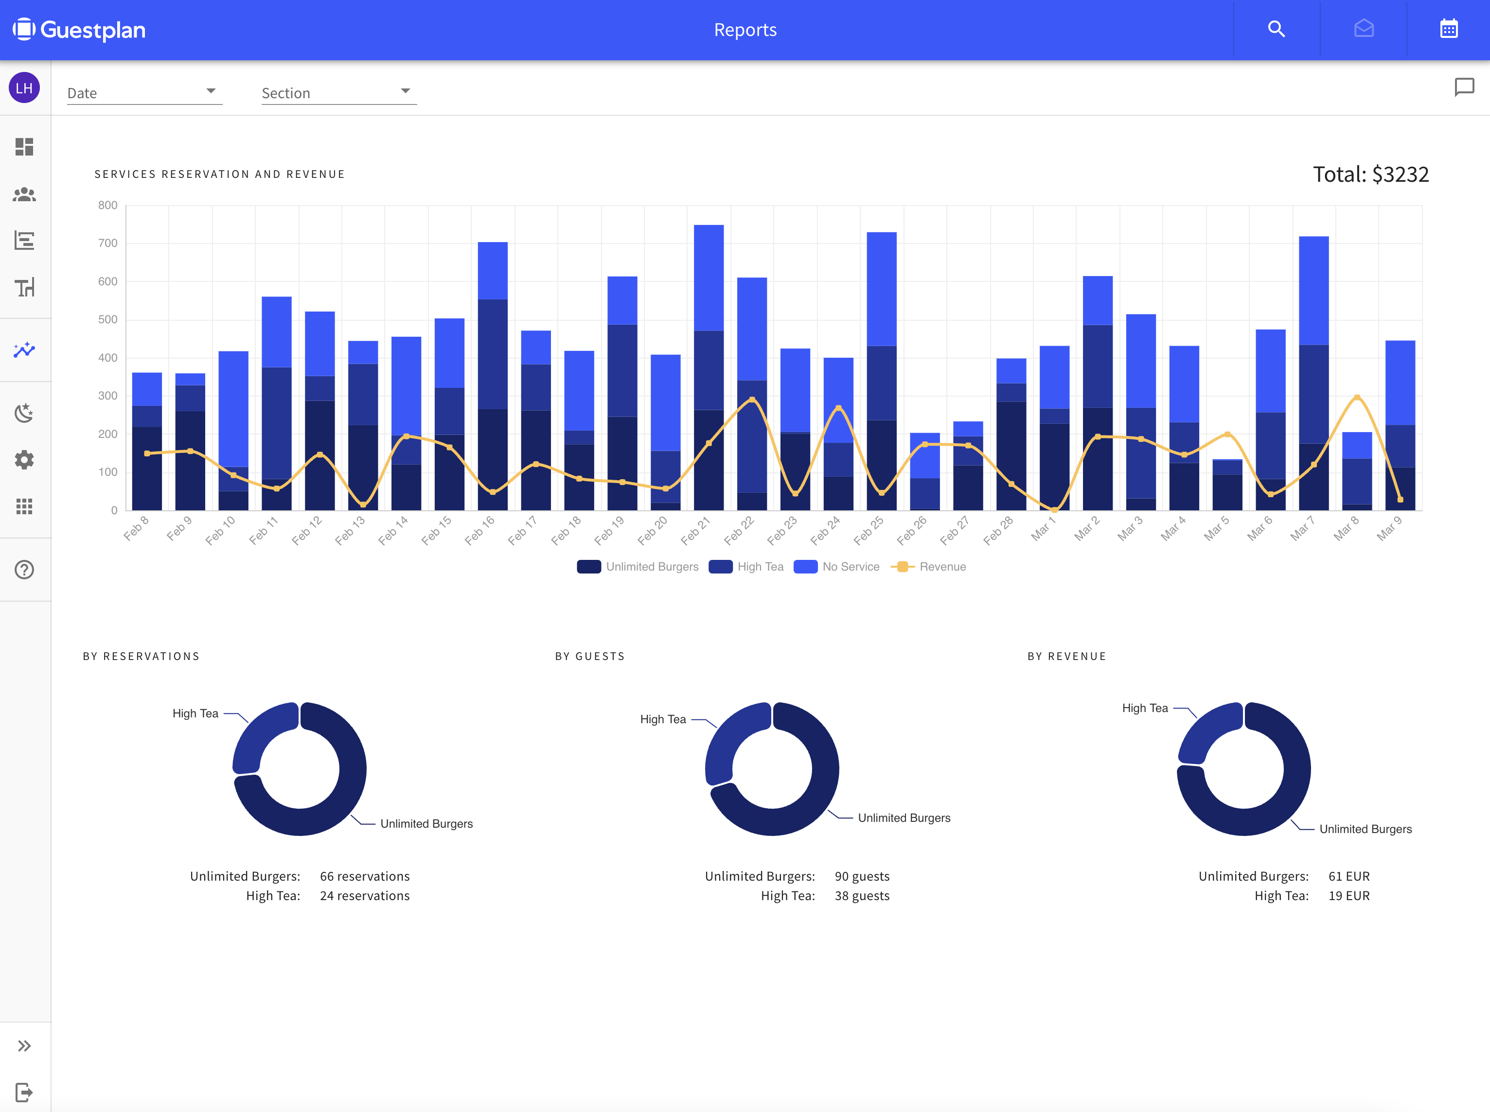Open the table layout sidebar icon

pyautogui.click(x=24, y=287)
